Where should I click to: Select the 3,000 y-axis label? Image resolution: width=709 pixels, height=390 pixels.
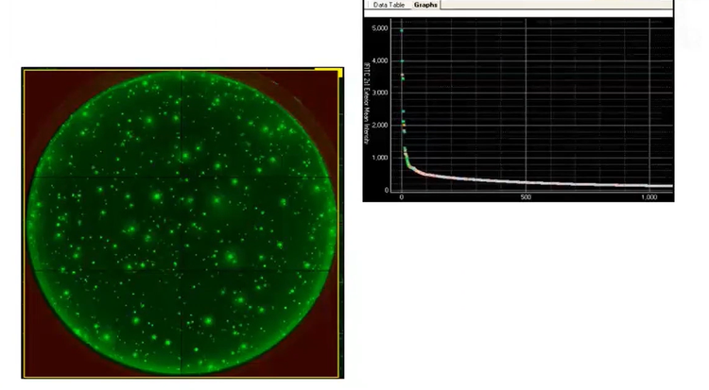coord(380,93)
